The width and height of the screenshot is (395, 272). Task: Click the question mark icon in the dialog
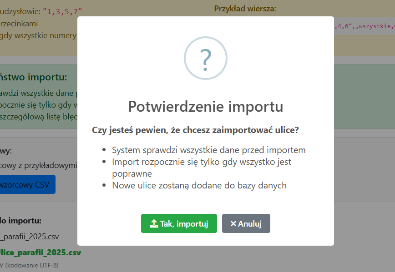coord(205,58)
